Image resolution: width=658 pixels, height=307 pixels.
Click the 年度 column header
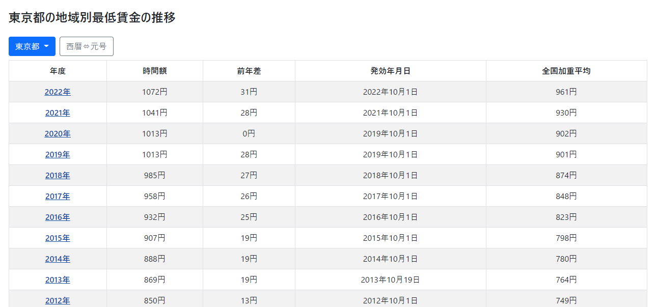pos(58,71)
